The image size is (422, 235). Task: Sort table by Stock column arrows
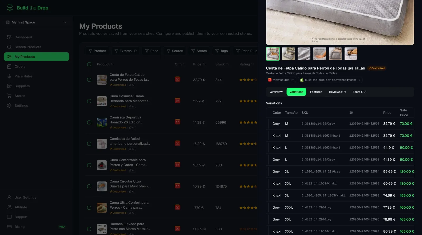[228, 64]
